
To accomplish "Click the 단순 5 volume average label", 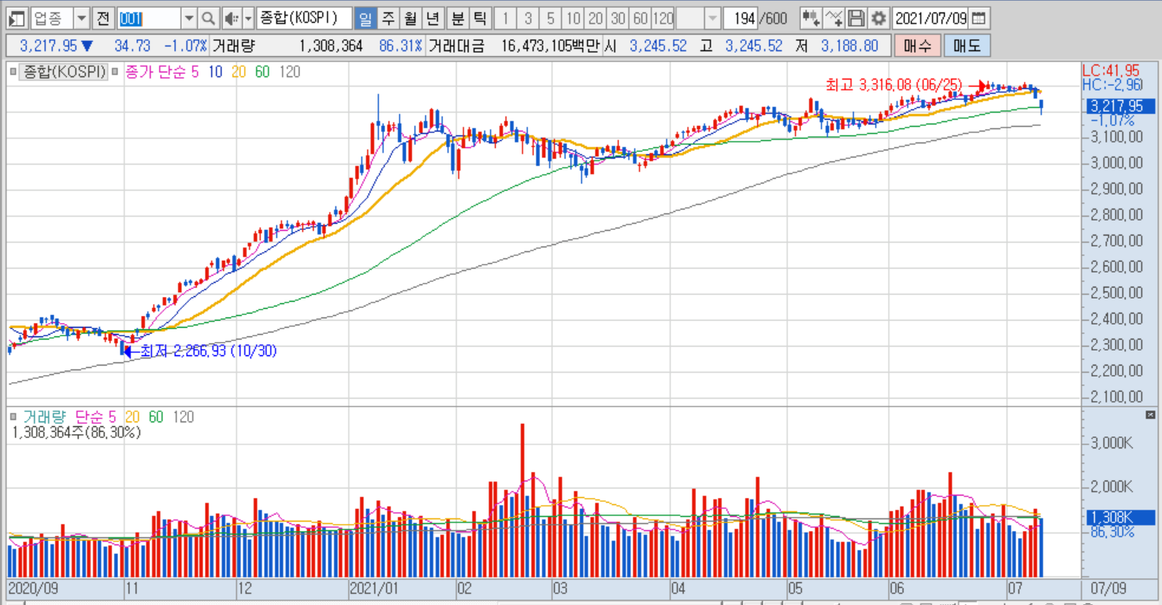I will click(96, 417).
